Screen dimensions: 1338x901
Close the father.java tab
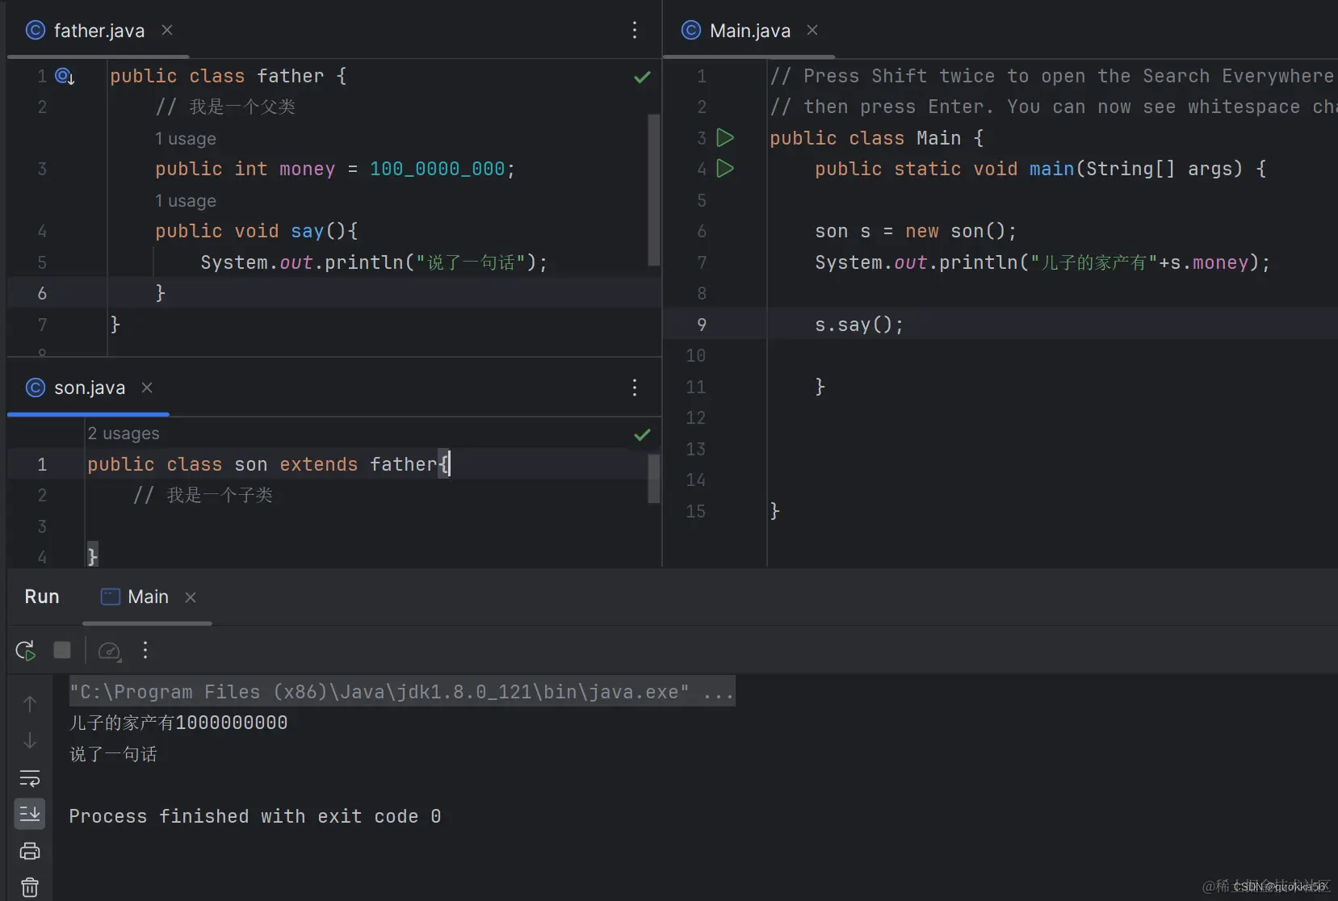pos(167,30)
